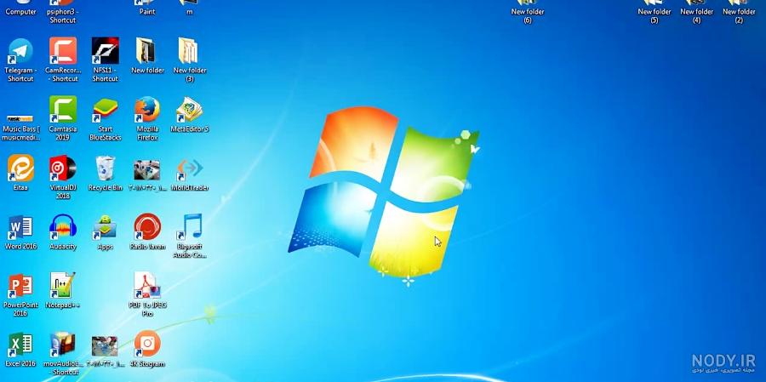The image size is (766, 382).
Task: Open the NFS11 game shortcut
Action: [x=105, y=51]
